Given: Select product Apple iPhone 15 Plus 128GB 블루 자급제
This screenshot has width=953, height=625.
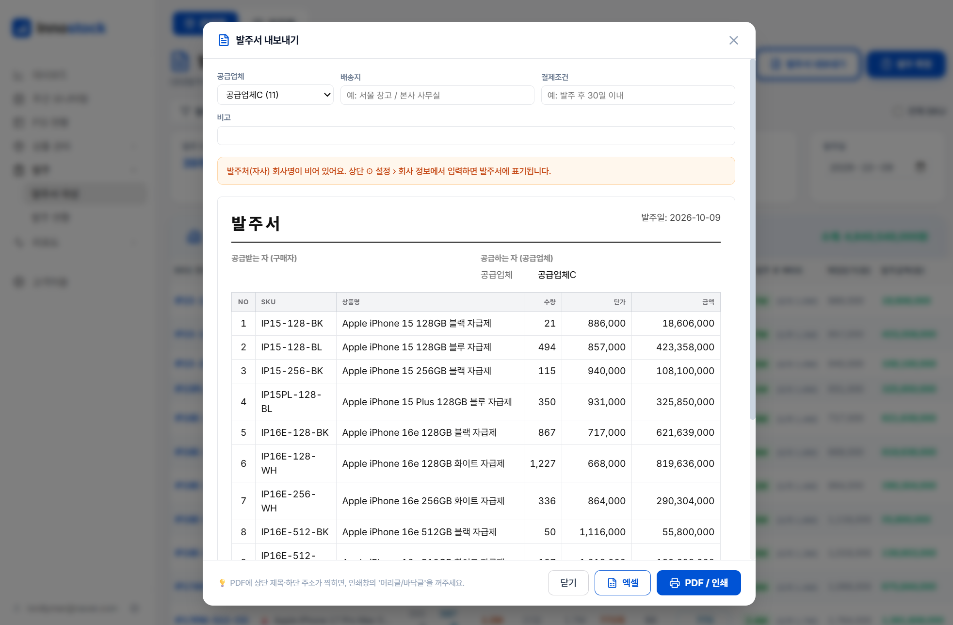Looking at the screenshot, I should (x=427, y=402).
